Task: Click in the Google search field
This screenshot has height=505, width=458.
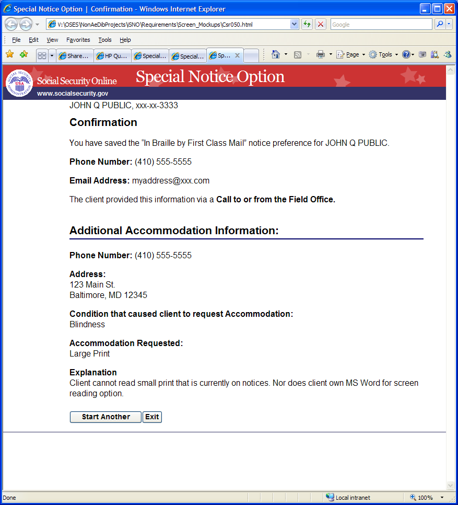Action: click(x=381, y=24)
